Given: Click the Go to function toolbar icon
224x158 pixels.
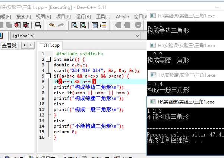Looking at the screenshot, I should tap(95, 25).
